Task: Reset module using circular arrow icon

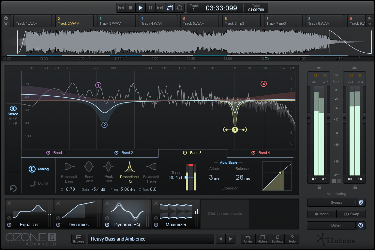Action: click(13, 188)
